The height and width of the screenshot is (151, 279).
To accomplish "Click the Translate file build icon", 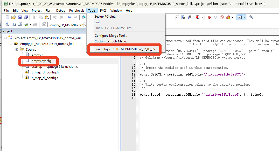I will coord(7,25).
